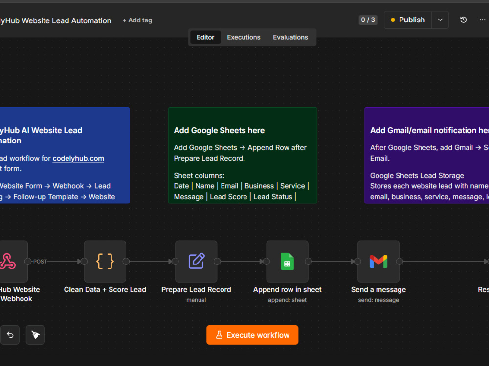489x366 pixels.
Task: Click the Webhook node output connector
Action: click(x=28, y=262)
